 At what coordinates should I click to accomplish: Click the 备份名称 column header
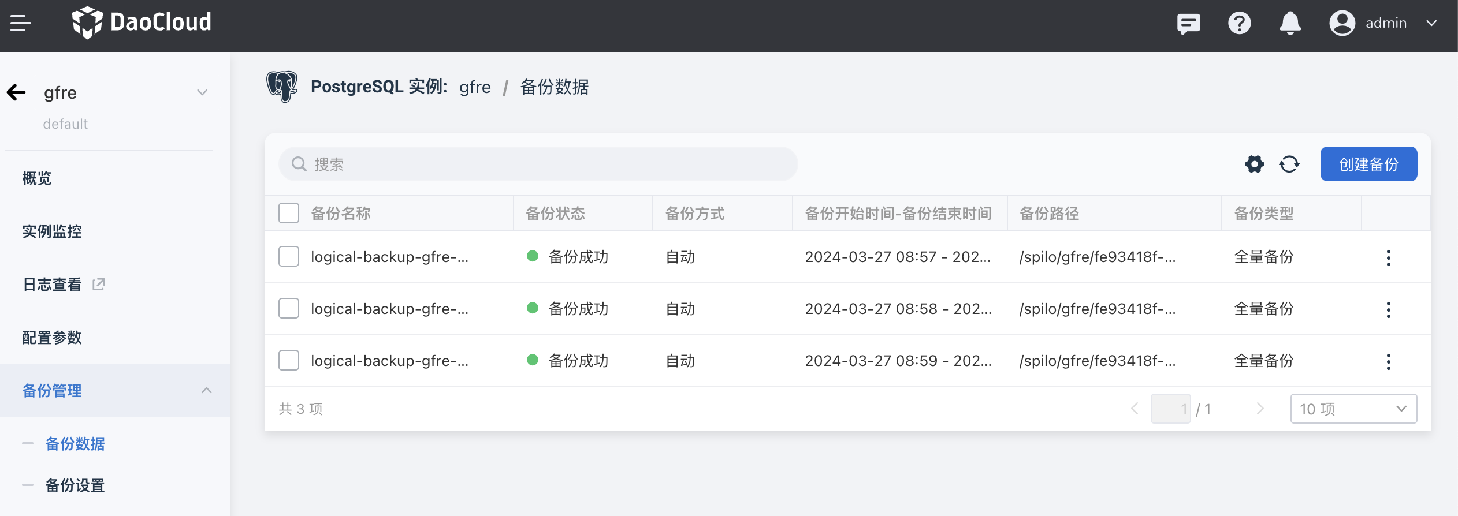341,214
